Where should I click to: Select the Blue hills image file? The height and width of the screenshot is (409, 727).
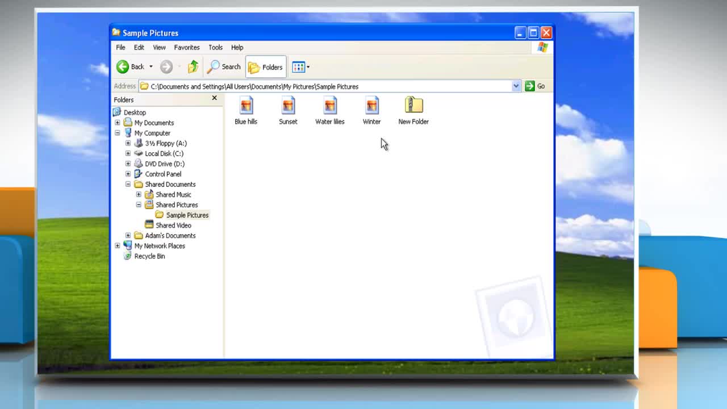point(246,111)
